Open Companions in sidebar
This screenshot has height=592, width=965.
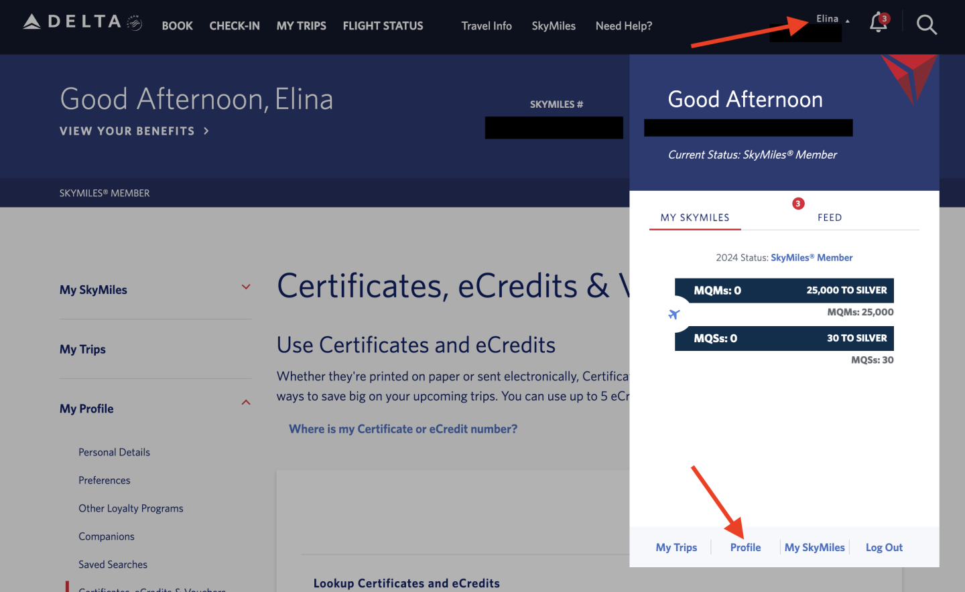pos(107,537)
